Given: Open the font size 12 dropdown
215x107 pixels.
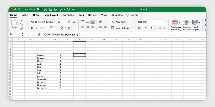Looking at the screenshot, I should pos(62,22).
